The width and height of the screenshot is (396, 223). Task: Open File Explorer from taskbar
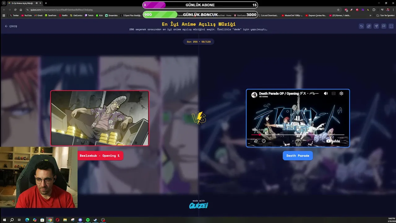[65, 220]
